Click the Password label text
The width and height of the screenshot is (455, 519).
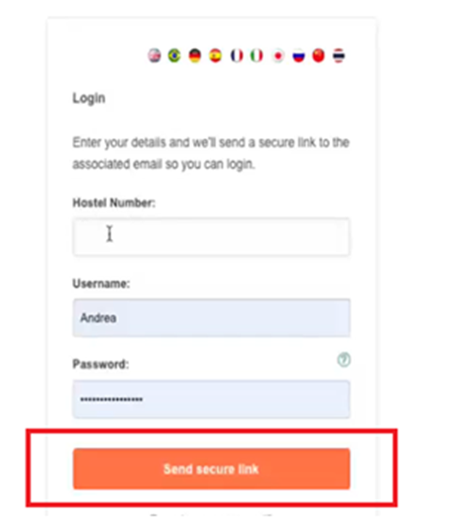coord(100,364)
